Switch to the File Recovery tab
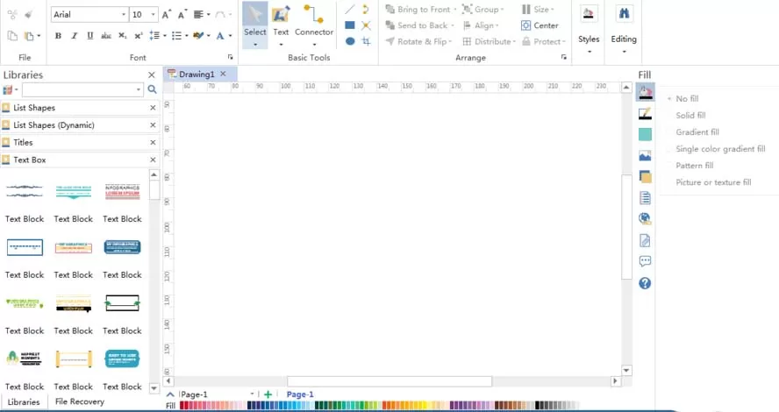The image size is (779, 412). pyautogui.click(x=80, y=401)
